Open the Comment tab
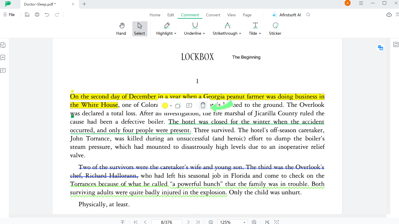This screenshot has width=399, height=224. coord(190,15)
